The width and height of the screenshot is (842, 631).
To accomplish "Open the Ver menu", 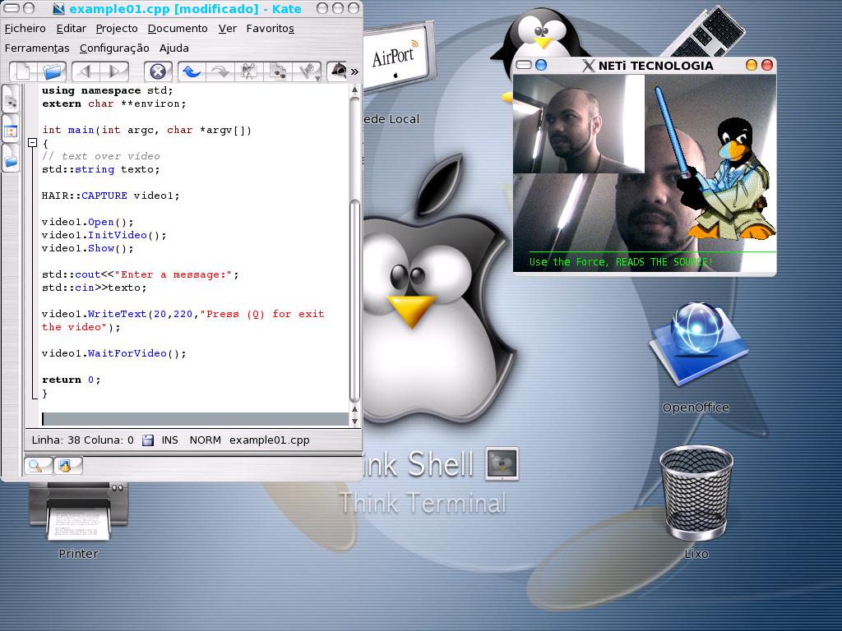I will pyautogui.click(x=227, y=29).
